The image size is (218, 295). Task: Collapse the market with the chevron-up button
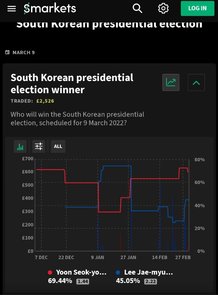coord(196,82)
